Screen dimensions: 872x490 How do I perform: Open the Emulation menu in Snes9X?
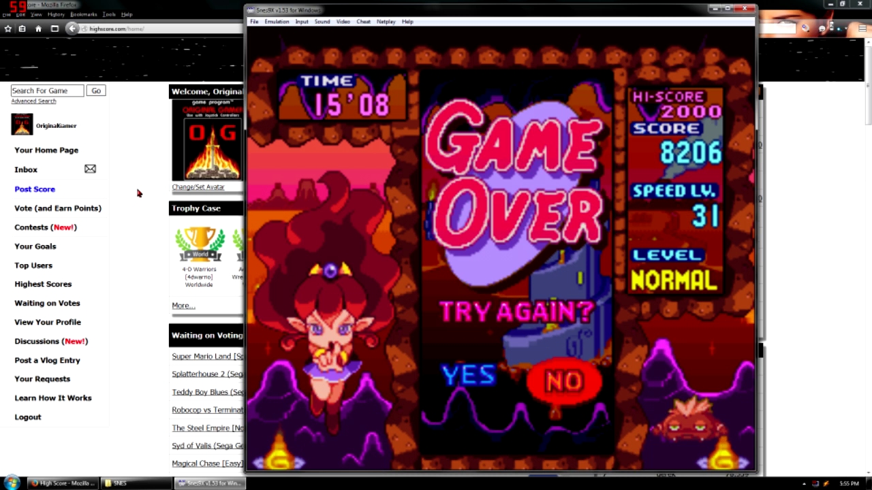click(277, 22)
